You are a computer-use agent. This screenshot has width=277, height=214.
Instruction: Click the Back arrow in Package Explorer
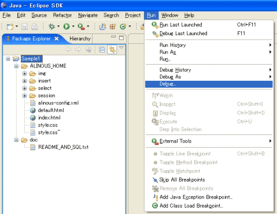coord(68,50)
